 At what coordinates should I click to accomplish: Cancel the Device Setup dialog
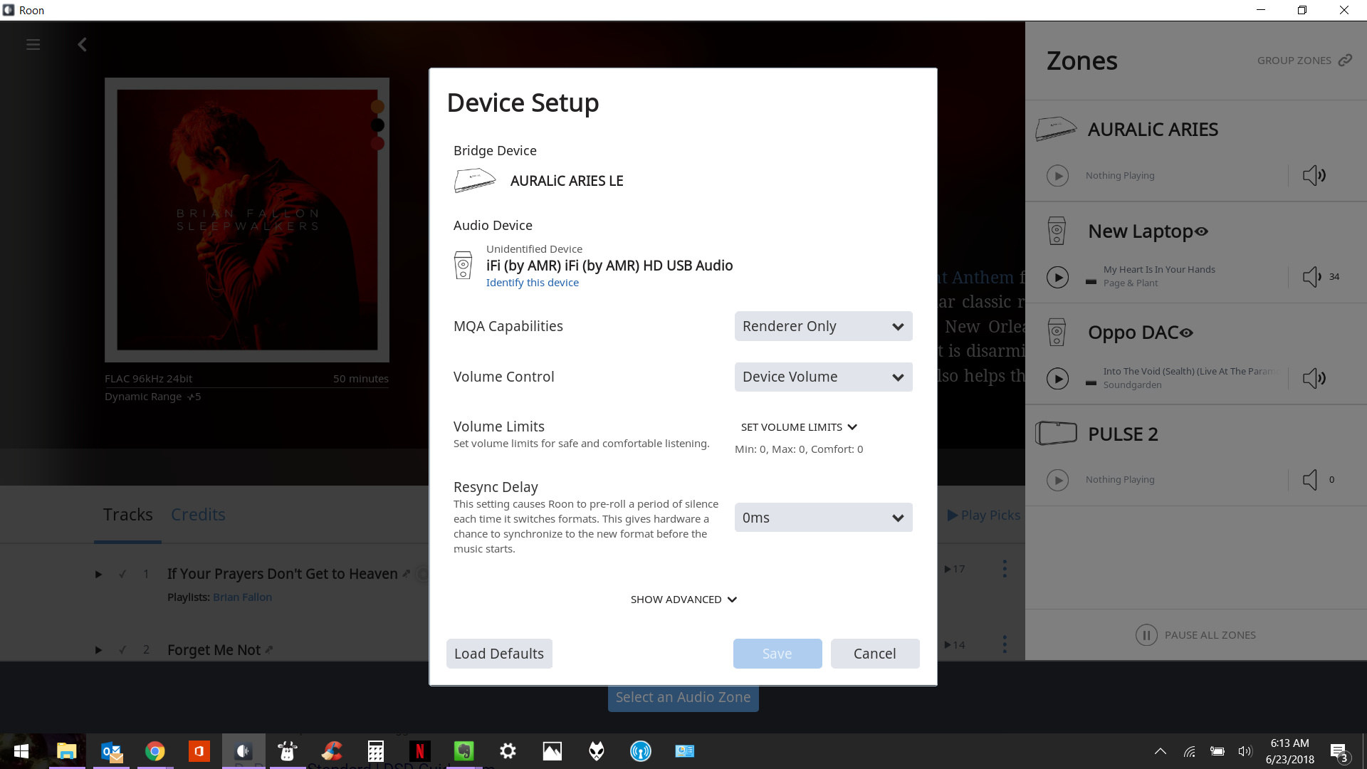875,654
